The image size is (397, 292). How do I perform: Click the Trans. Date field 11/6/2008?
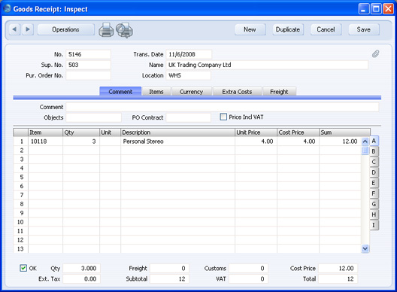pyautogui.click(x=189, y=54)
